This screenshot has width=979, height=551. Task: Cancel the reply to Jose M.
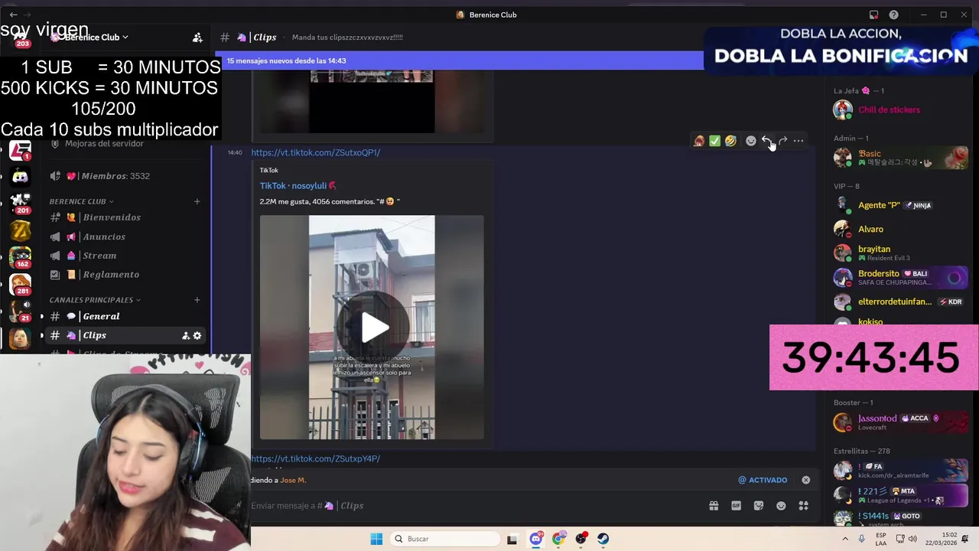click(805, 480)
